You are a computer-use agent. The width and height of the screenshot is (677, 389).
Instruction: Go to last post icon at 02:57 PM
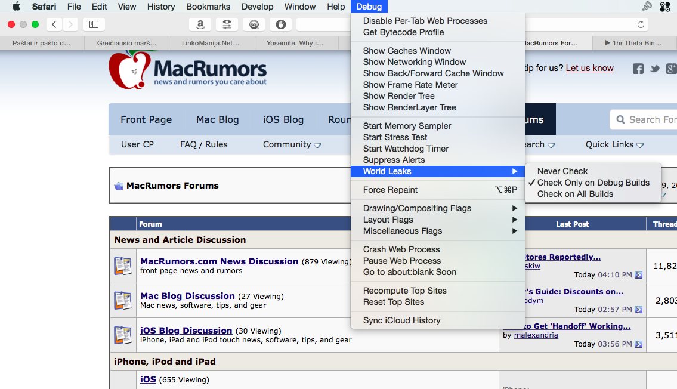click(x=639, y=310)
